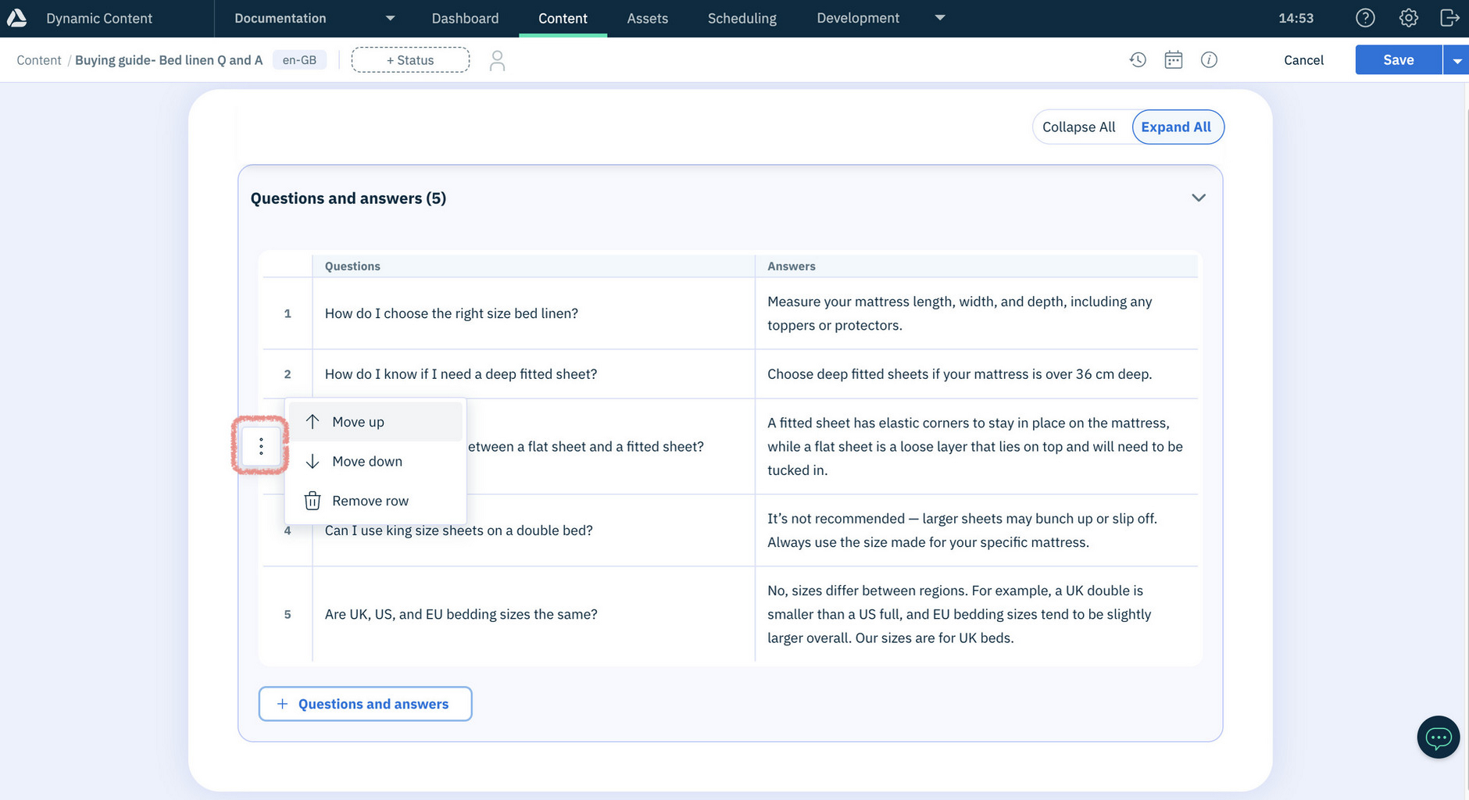This screenshot has height=800, width=1469.
Task: Open the Development menu dropdown
Action: pyautogui.click(x=940, y=18)
